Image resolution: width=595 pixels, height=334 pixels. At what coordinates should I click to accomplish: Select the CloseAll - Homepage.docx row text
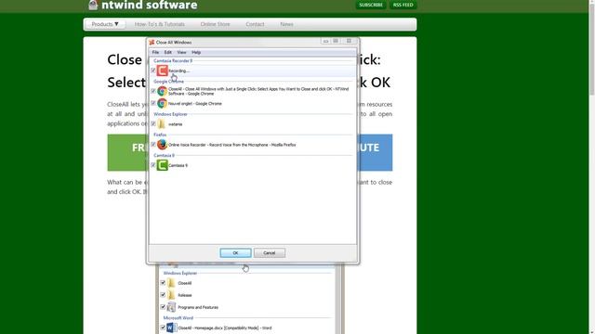click(225, 328)
